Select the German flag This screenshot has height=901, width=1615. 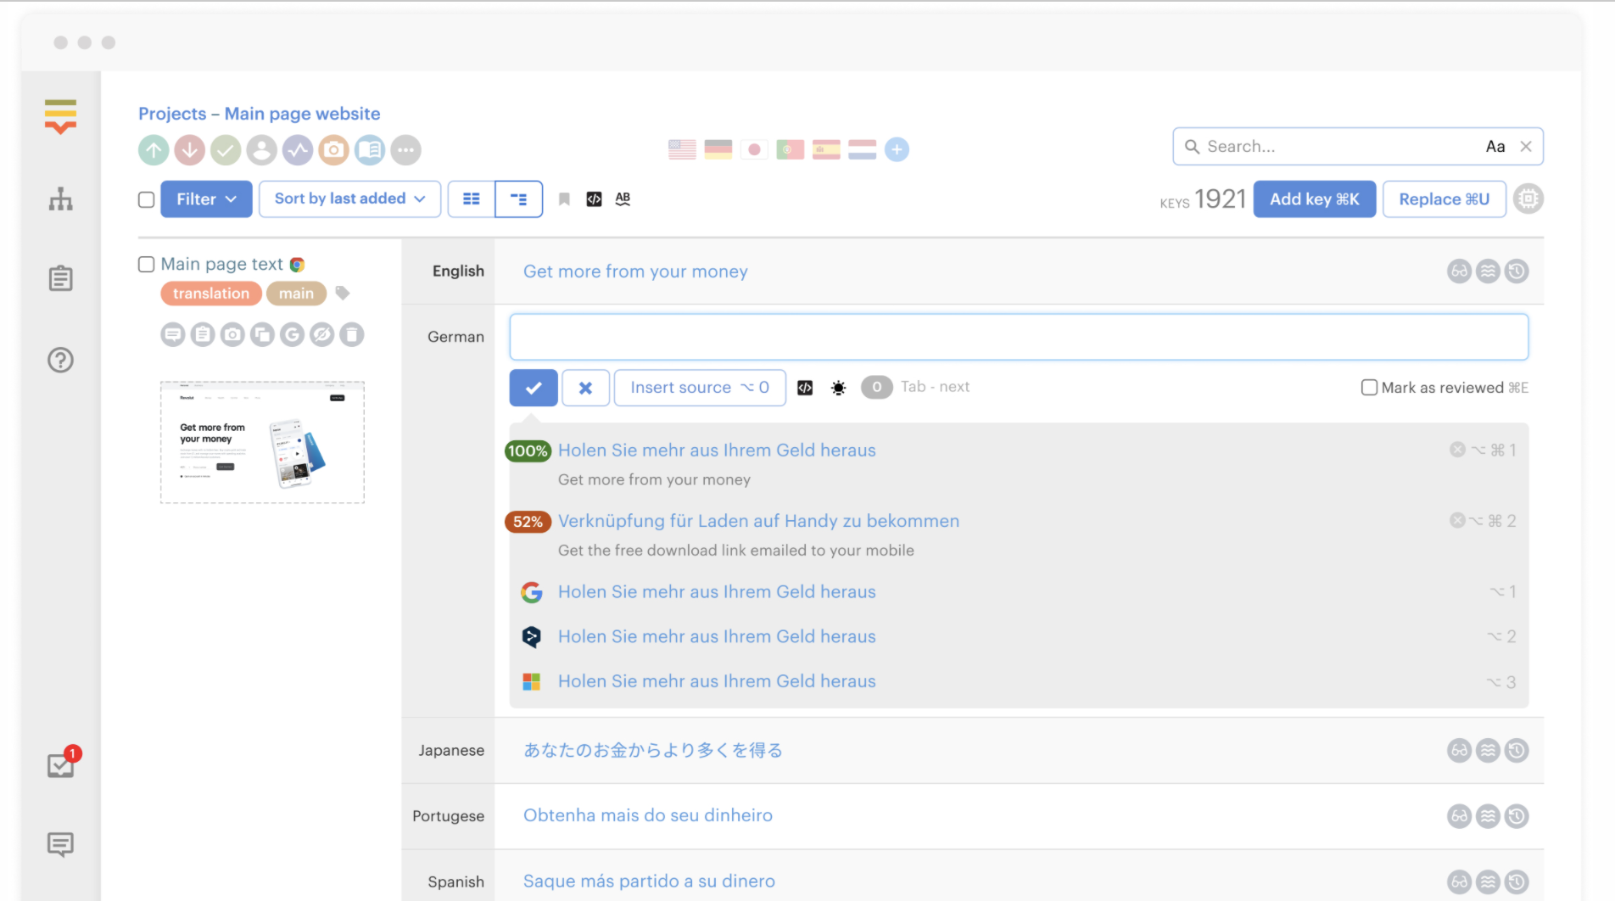click(x=718, y=150)
